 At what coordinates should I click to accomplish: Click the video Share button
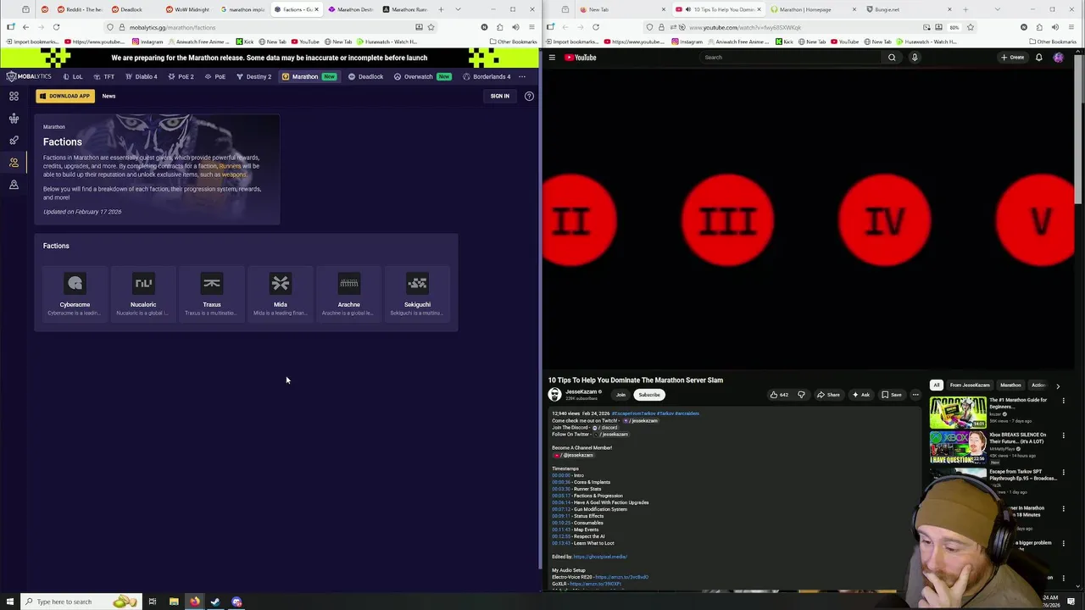tap(828, 395)
